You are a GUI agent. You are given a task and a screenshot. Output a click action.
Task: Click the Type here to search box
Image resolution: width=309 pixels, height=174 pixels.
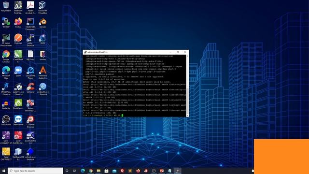click(35, 171)
